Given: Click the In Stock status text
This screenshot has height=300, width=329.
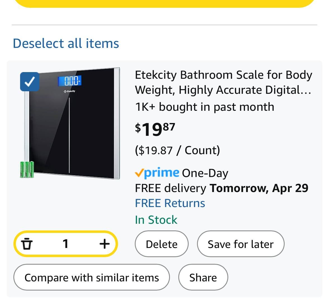Looking at the screenshot, I should 156,220.
